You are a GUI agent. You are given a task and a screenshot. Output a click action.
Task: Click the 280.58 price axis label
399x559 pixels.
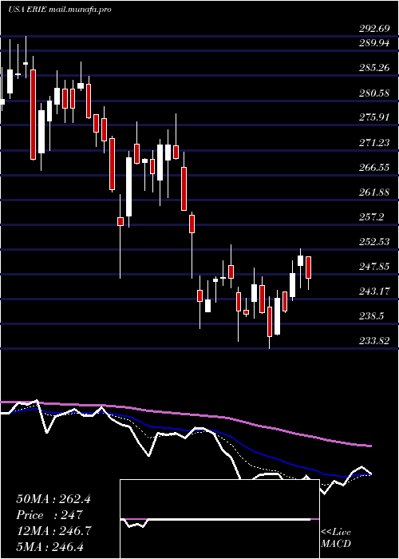pyautogui.click(x=374, y=93)
